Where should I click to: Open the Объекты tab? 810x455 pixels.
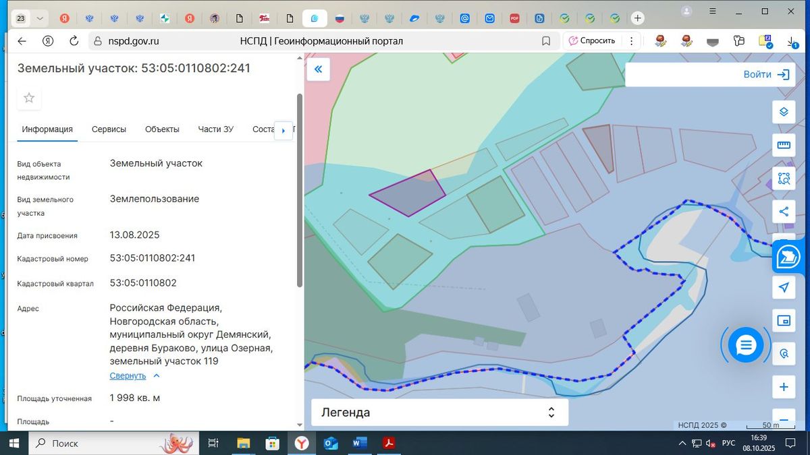(x=162, y=129)
